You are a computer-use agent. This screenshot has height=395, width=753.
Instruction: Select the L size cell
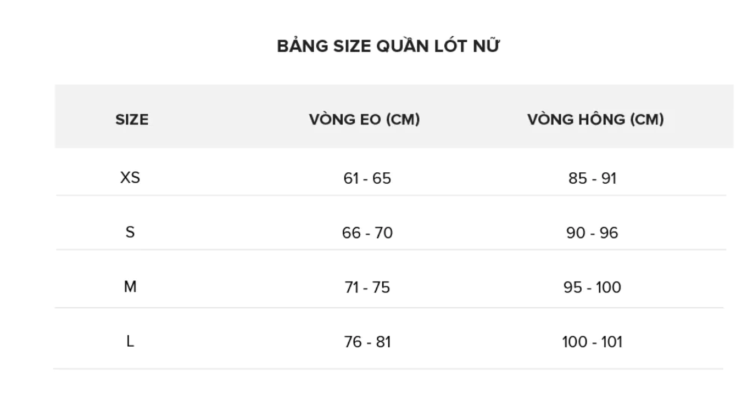[x=130, y=341]
